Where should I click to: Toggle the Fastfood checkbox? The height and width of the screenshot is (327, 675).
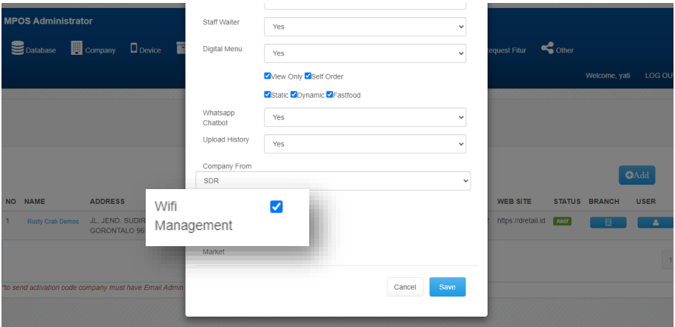329,95
